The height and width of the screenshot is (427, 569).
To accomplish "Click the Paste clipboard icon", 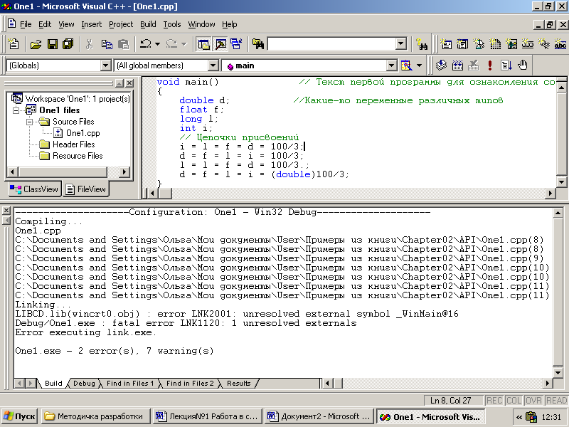I will click(123, 44).
